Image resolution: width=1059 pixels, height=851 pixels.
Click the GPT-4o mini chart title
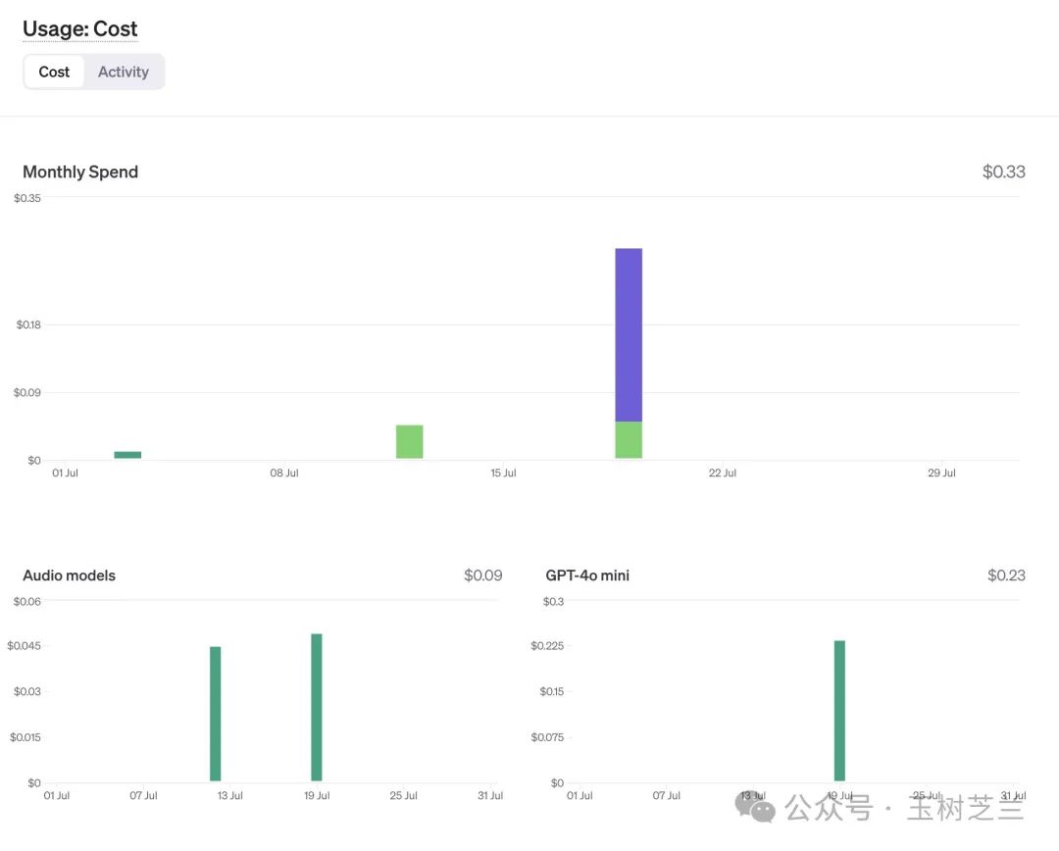587,576
